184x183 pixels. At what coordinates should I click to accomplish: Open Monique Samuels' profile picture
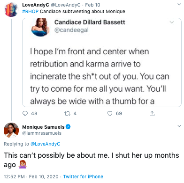(11, 130)
